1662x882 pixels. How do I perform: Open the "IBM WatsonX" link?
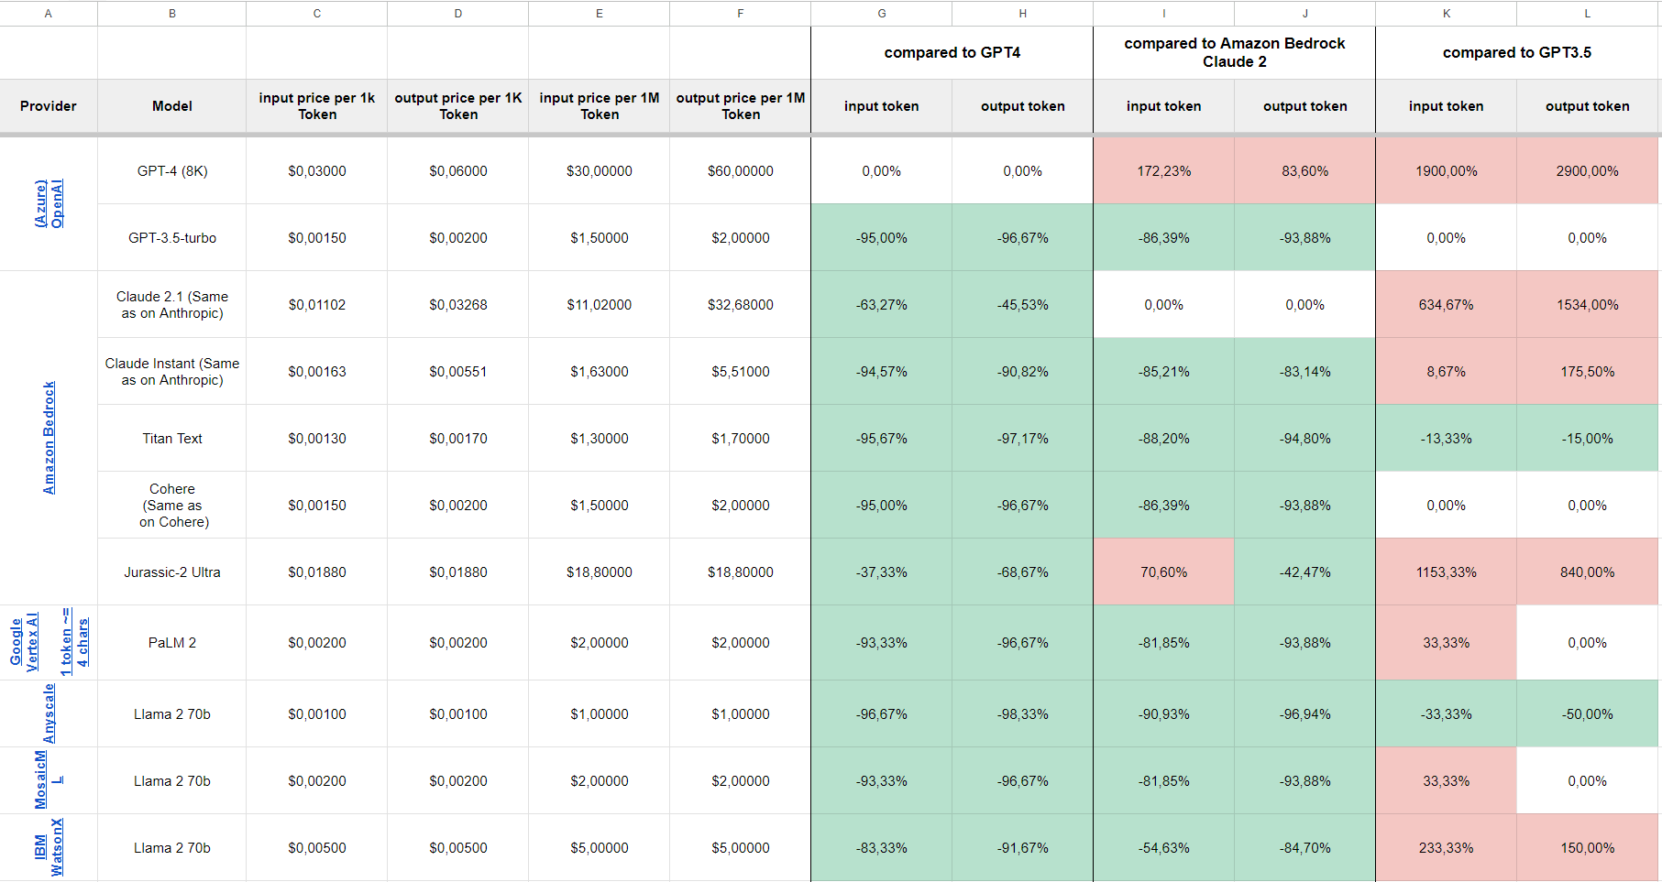tap(48, 847)
